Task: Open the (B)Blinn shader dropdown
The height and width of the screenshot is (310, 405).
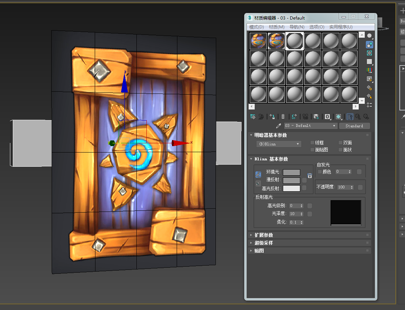Action: pyautogui.click(x=279, y=144)
